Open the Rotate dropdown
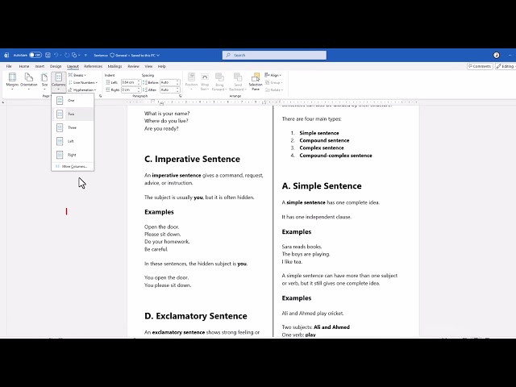 tap(274, 89)
